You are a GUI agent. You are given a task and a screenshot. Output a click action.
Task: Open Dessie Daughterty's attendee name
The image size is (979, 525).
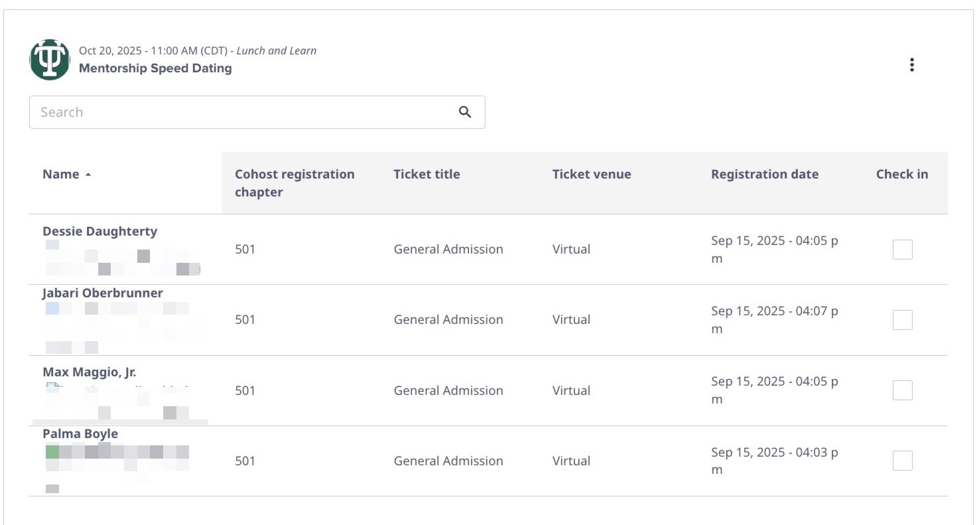[100, 232]
